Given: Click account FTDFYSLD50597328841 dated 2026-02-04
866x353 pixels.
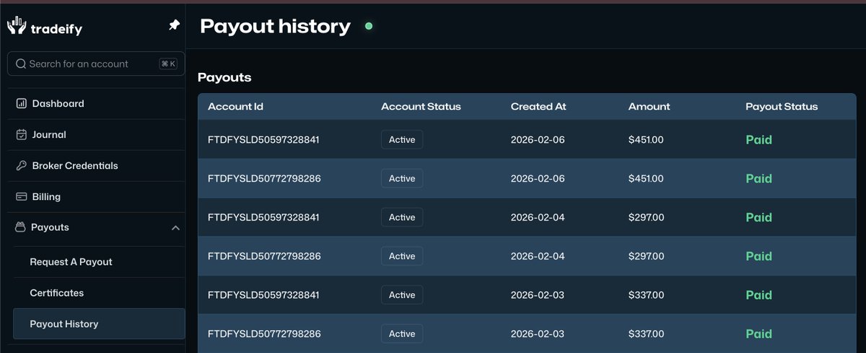Looking at the screenshot, I should pos(263,217).
